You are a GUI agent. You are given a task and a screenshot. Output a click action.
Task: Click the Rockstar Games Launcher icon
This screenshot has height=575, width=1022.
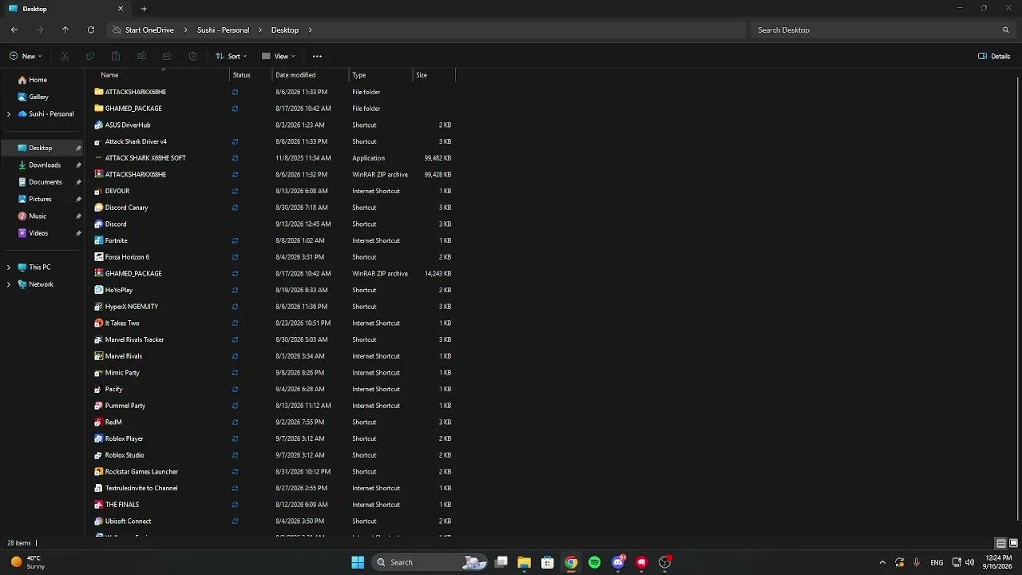(x=99, y=471)
